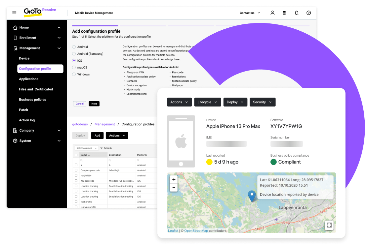This screenshot has height=244, width=367.
Task: Click the user profile icon
Action: 272,13
